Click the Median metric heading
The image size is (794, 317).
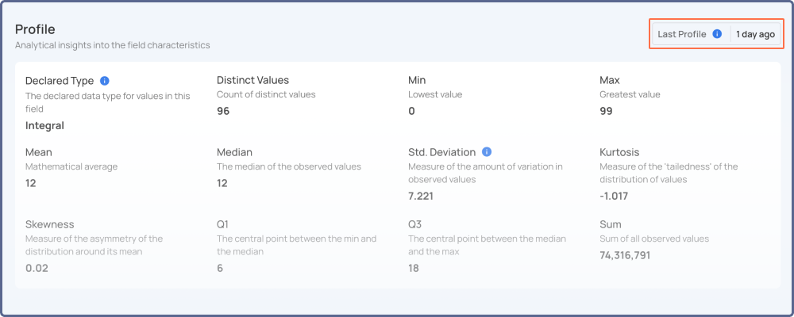click(234, 152)
